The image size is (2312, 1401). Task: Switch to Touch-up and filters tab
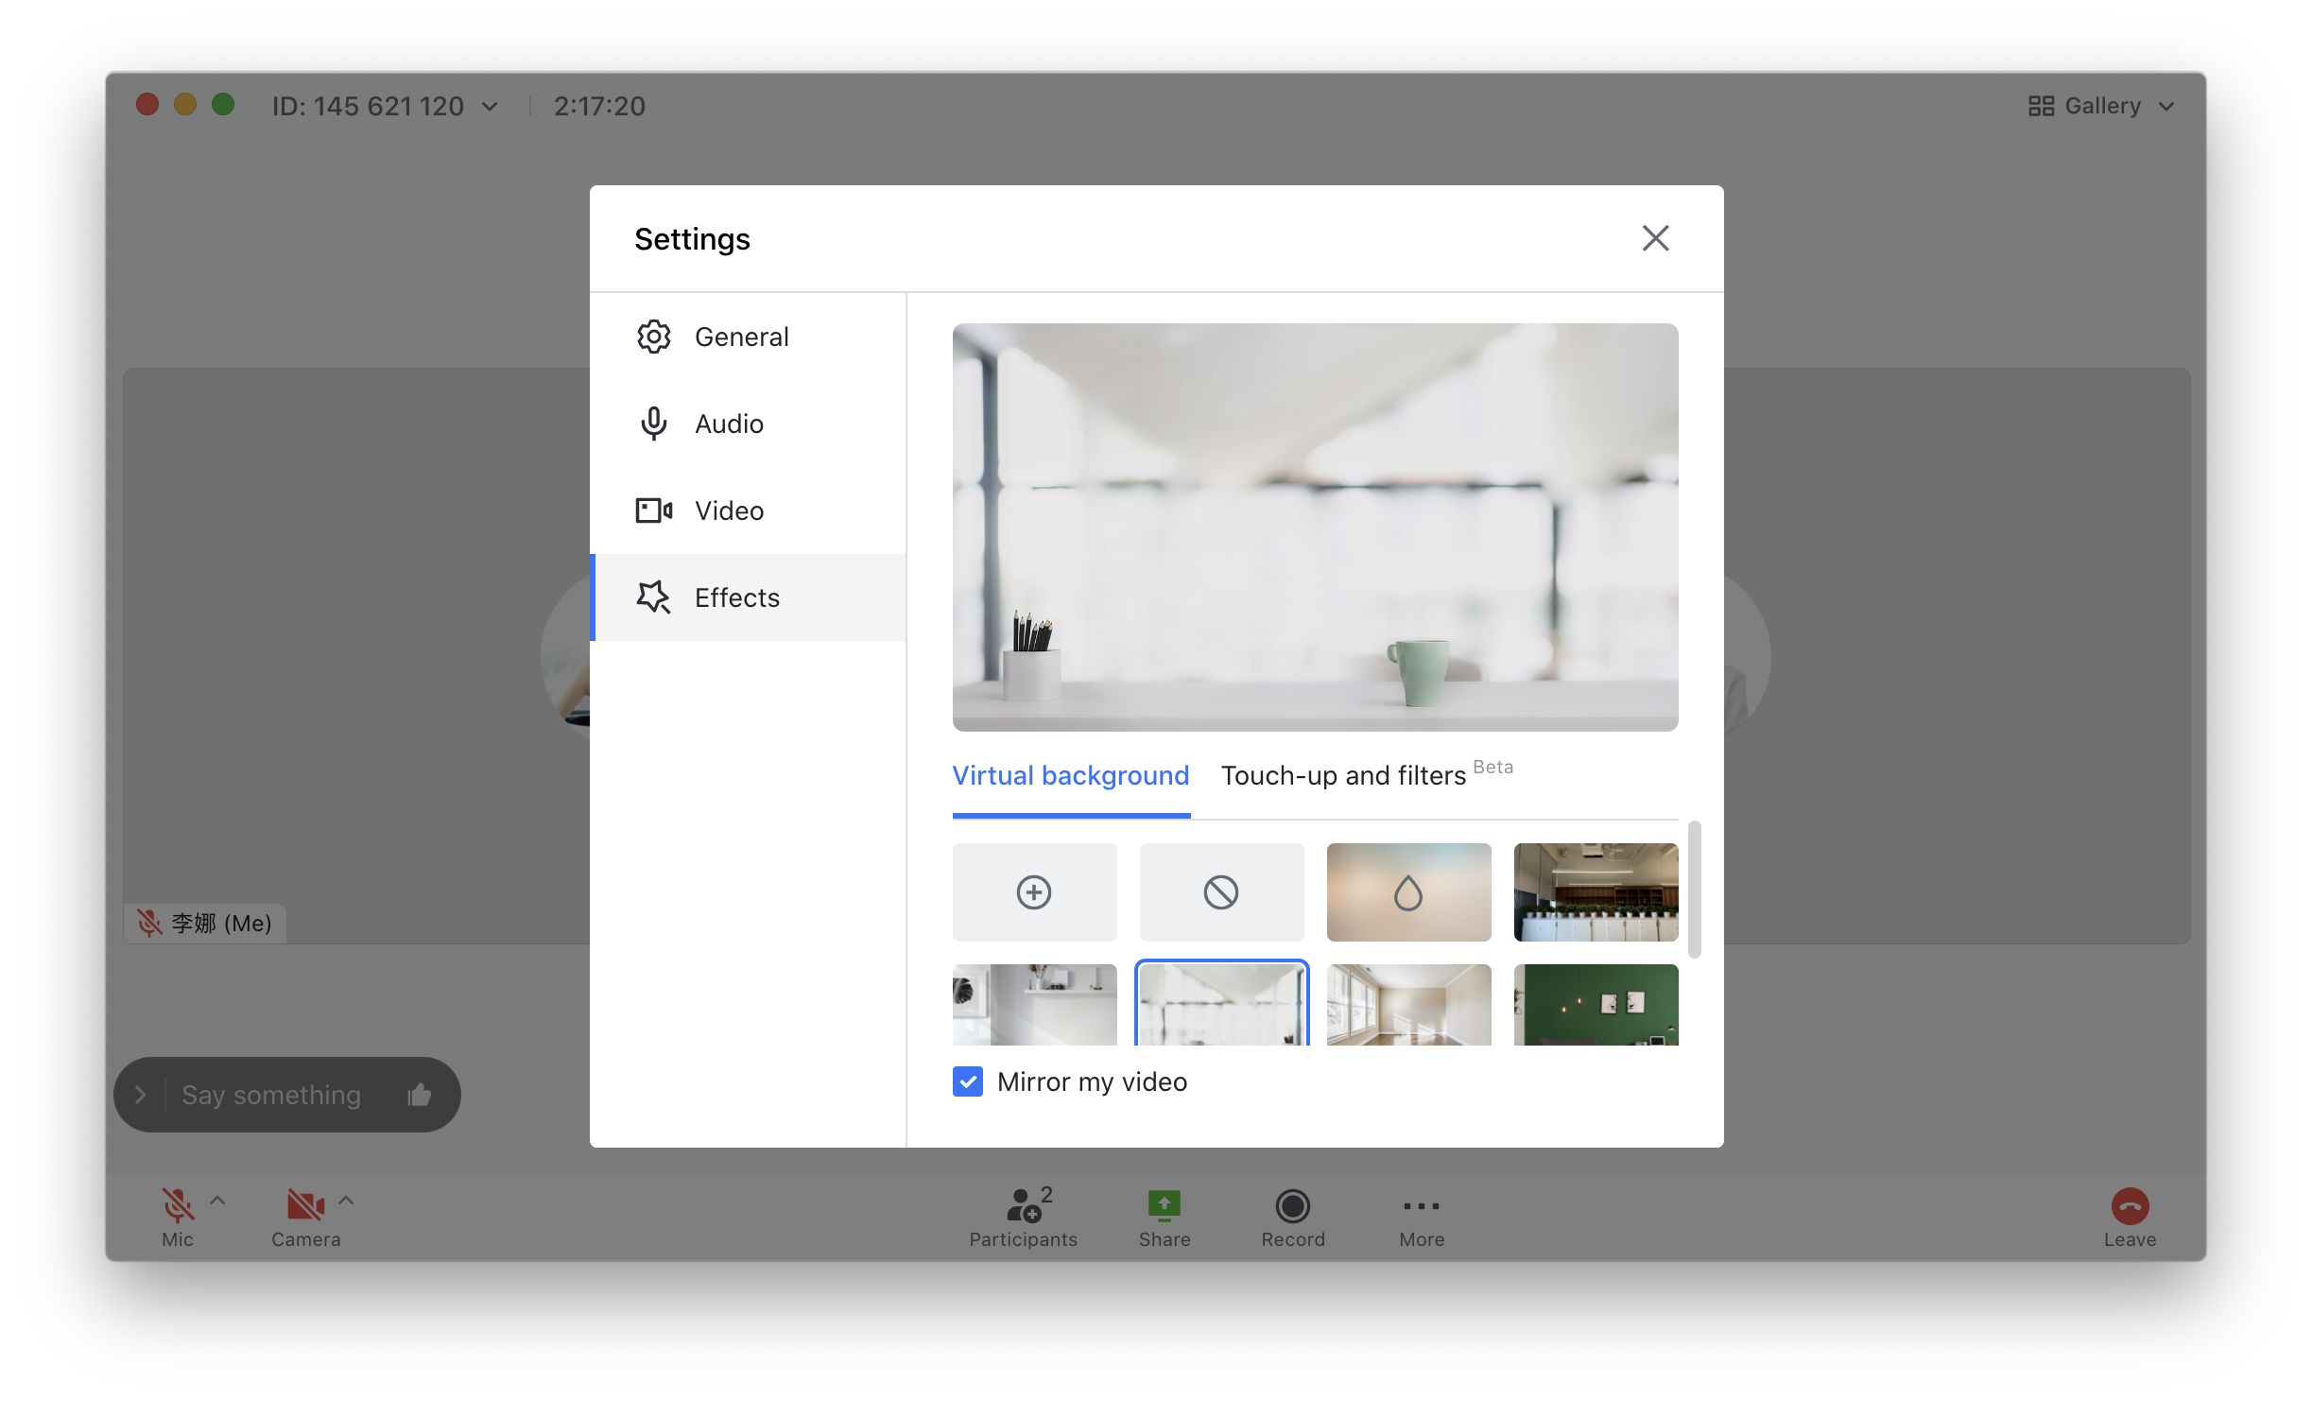point(1366,774)
